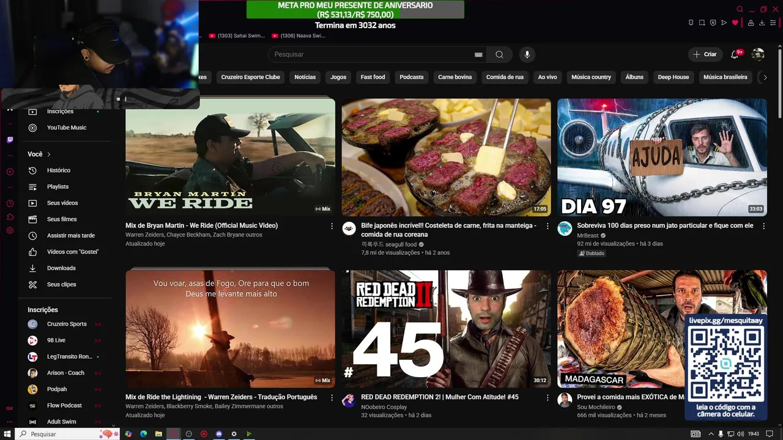The image size is (783, 440).
Task: Select the Carne bovina chip
Action: click(455, 77)
